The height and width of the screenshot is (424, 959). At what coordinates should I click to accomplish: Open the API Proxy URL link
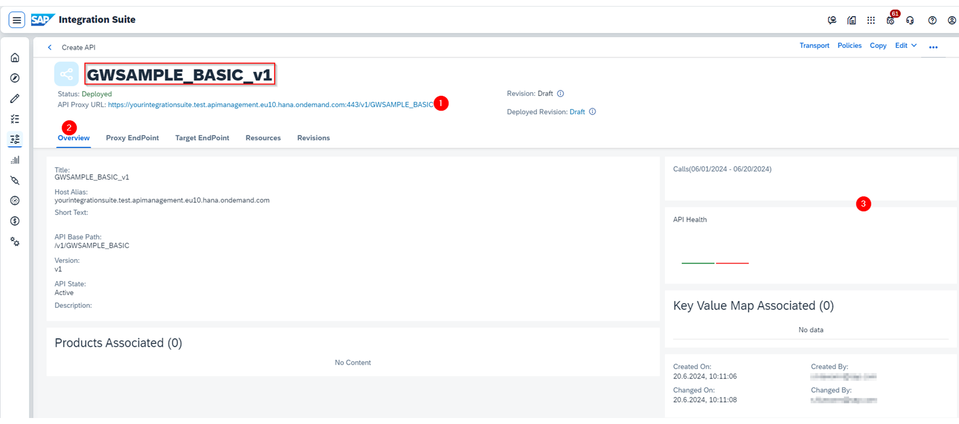pyautogui.click(x=270, y=105)
